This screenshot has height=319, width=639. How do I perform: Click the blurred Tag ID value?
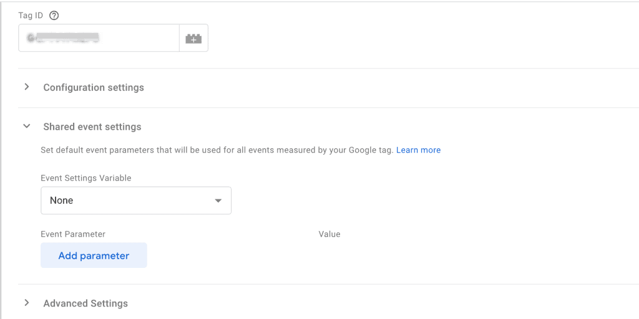pyautogui.click(x=64, y=39)
